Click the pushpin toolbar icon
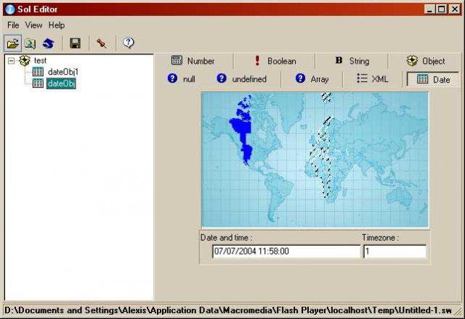 102,43
